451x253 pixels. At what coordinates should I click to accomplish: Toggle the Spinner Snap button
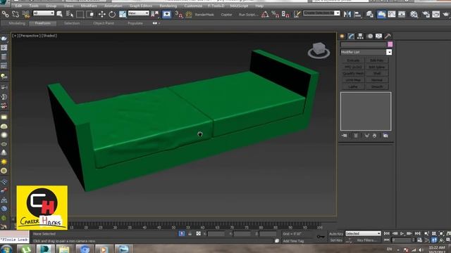[x=285, y=14]
